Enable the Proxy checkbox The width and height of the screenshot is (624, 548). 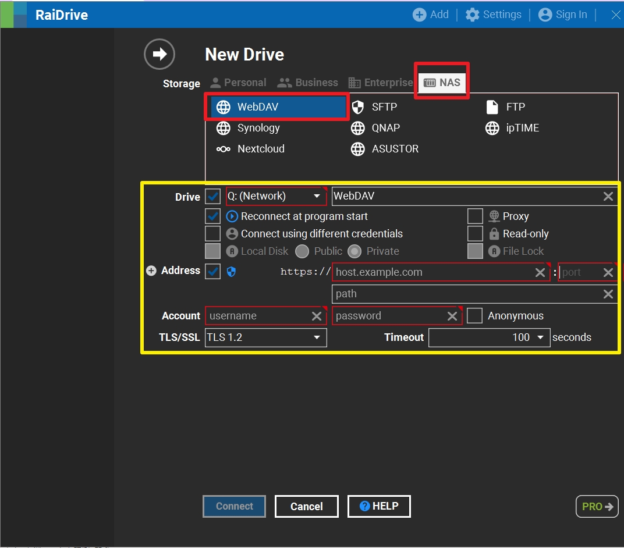(x=475, y=216)
